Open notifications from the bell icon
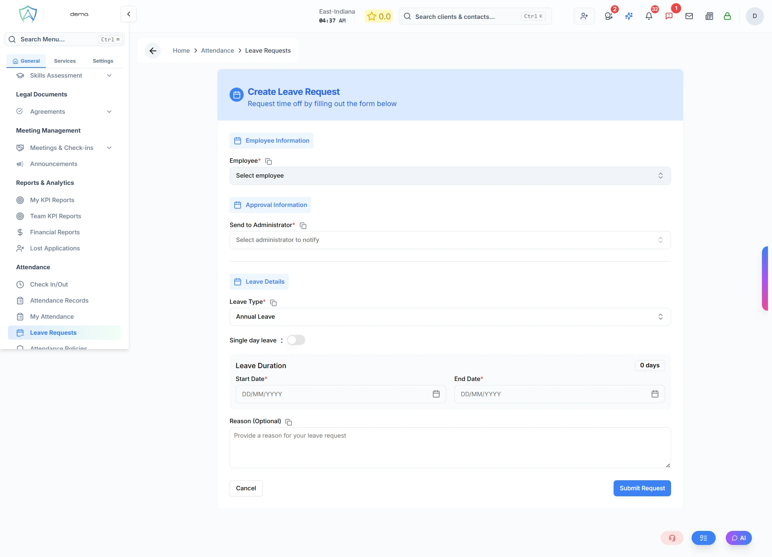 (649, 16)
